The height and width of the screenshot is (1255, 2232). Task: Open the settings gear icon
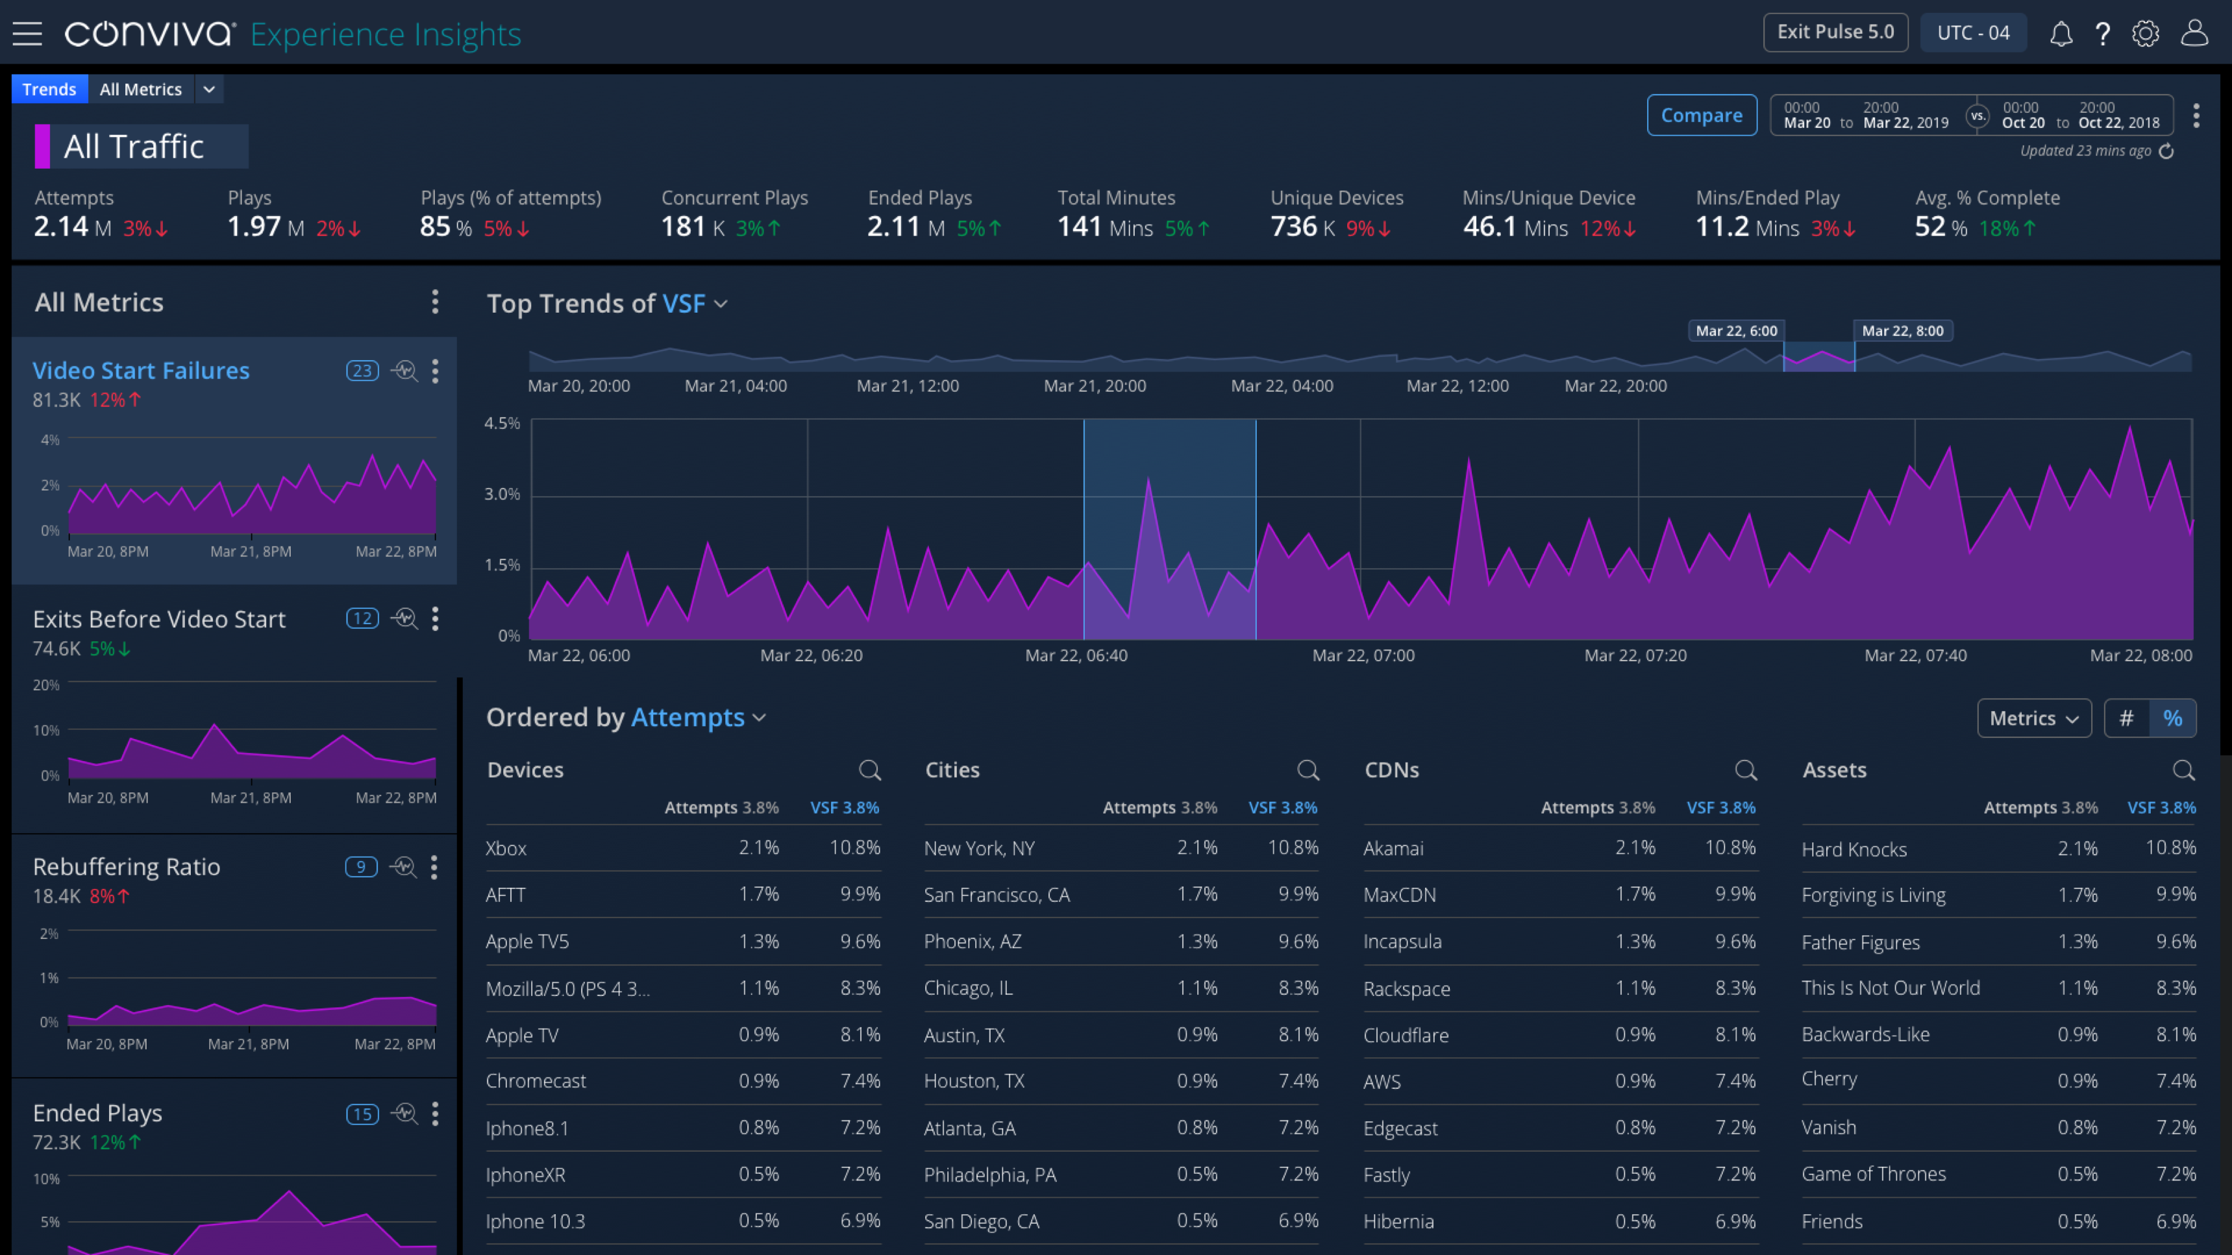coord(2146,34)
